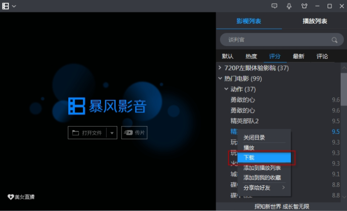Switch to the 播放列表 tab
This screenshot has width=347, height=211.
[x=315, y=21]
